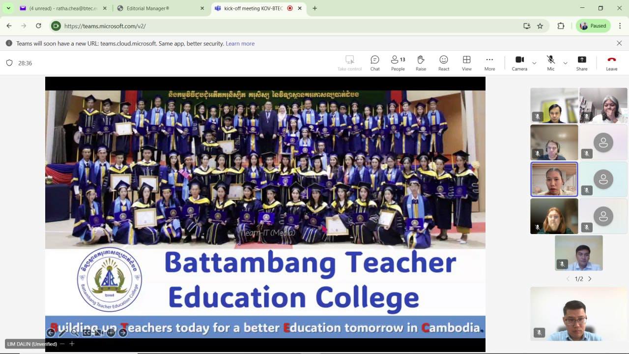Viewport: 629px width, 354px height.
Task: Unmute LIM DALIN's shared screen audio
Action: (x=98, y=332)
